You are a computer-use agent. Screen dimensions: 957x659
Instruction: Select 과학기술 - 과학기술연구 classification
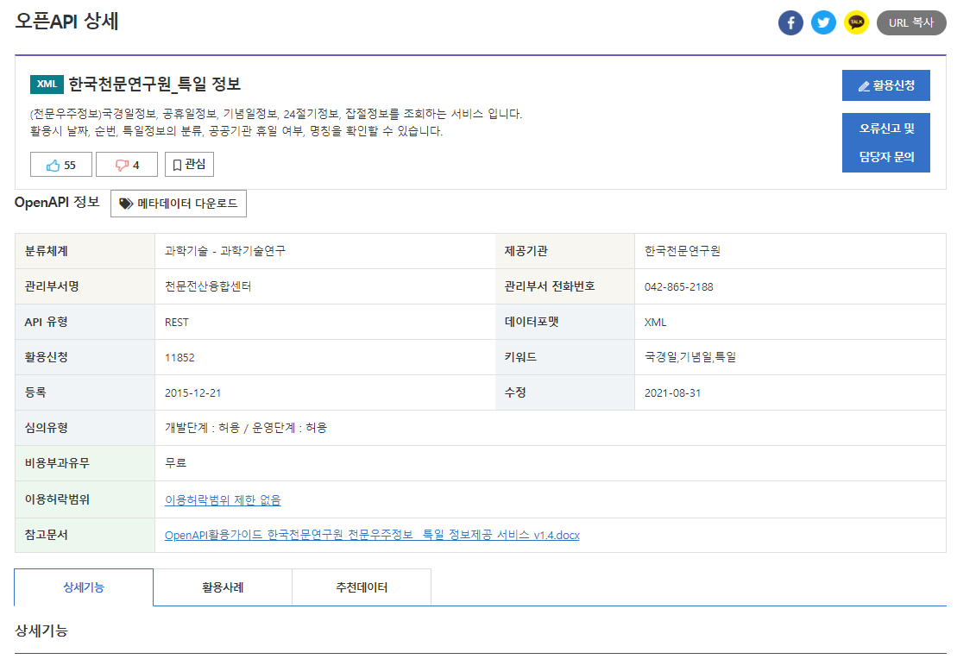(225, 251)
